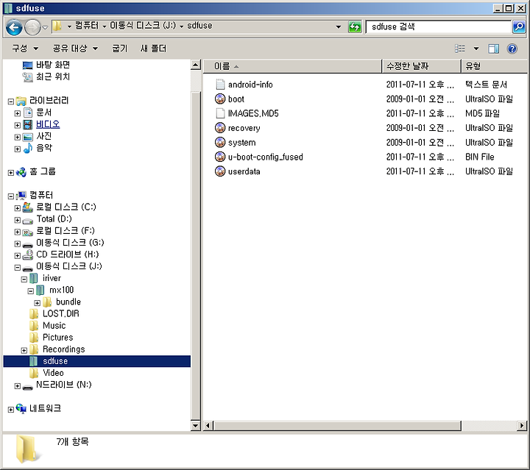Select the iriver folder icon
530x470 pixels.
(x=33, y=278)
